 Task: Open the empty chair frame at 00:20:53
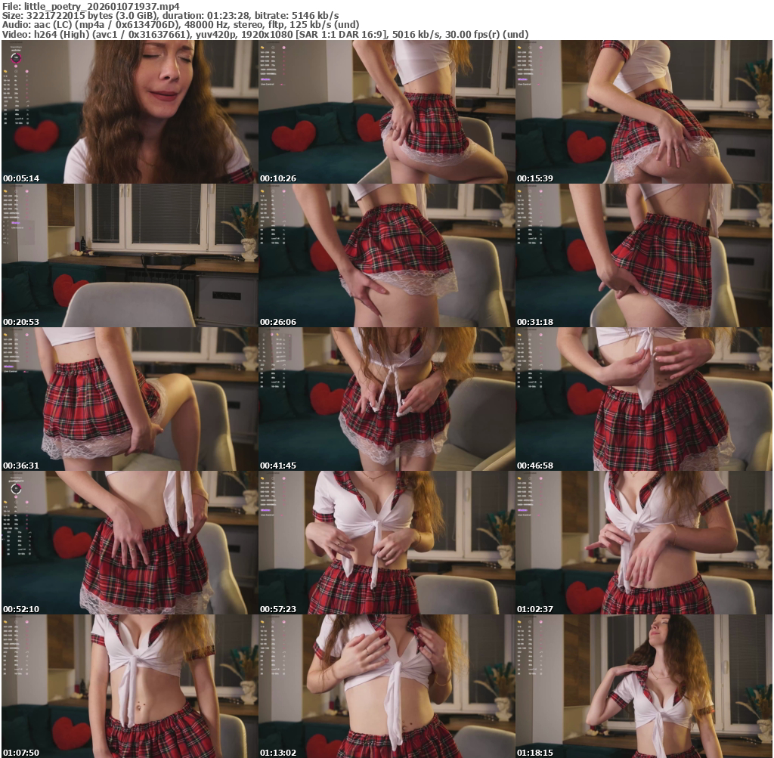[x=128, y=255]
